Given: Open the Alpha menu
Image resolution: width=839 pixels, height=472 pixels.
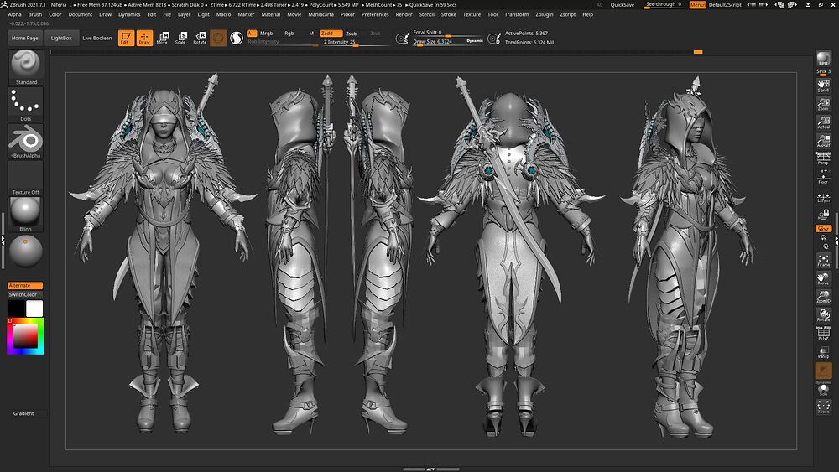Looking at the screenshot, I should click(15, 14).
